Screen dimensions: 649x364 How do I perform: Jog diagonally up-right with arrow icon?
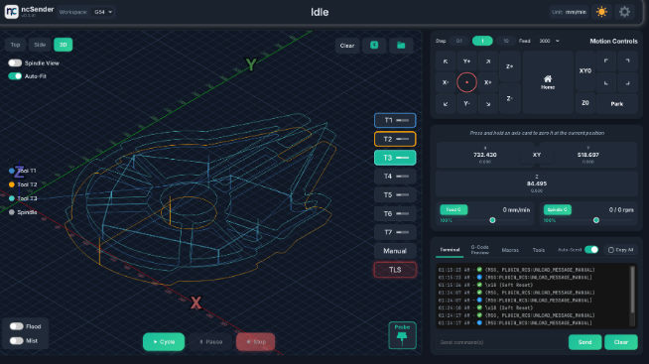488,61
